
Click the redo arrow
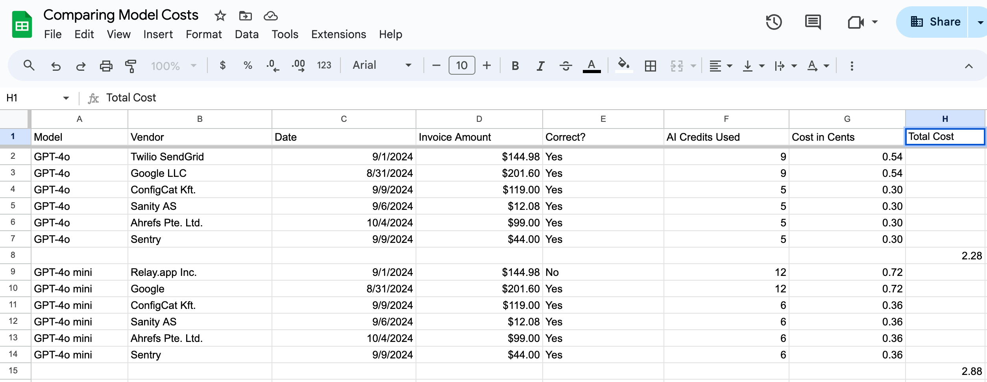coord(81,66)
